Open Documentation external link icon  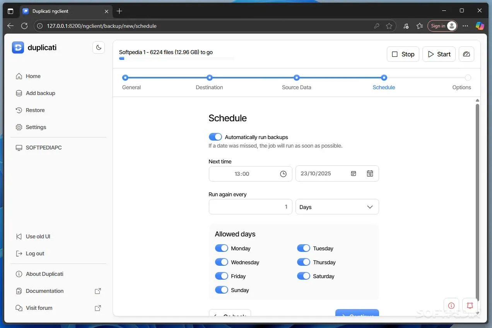point(98,291)
